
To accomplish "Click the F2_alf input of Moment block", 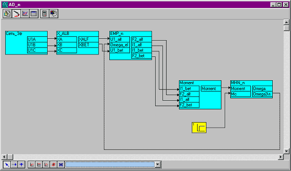I will [x=189, y=94].
